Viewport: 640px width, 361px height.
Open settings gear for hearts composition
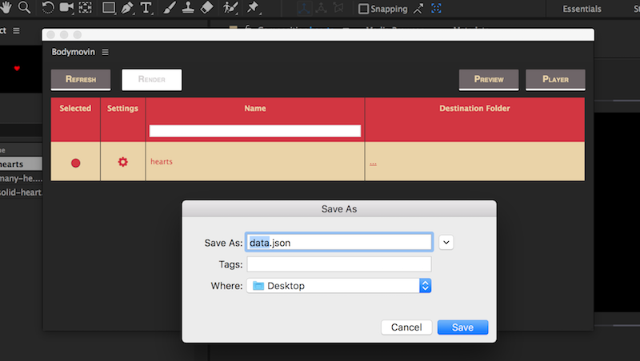123,162
